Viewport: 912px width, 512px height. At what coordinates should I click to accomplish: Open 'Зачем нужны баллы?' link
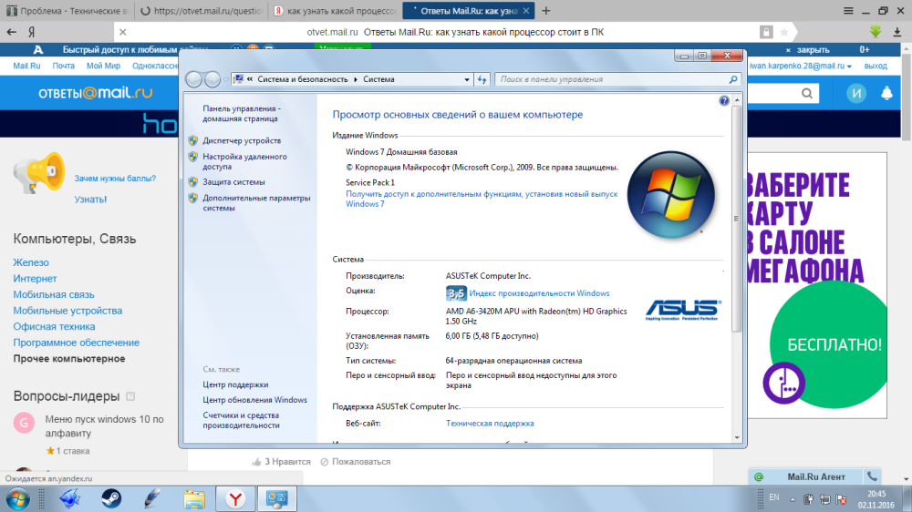click(115, 179)
